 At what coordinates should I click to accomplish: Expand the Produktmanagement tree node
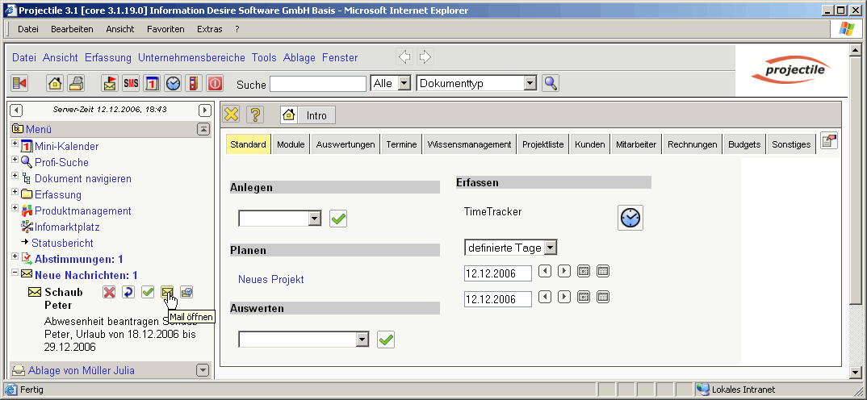[x=15, y=209]
